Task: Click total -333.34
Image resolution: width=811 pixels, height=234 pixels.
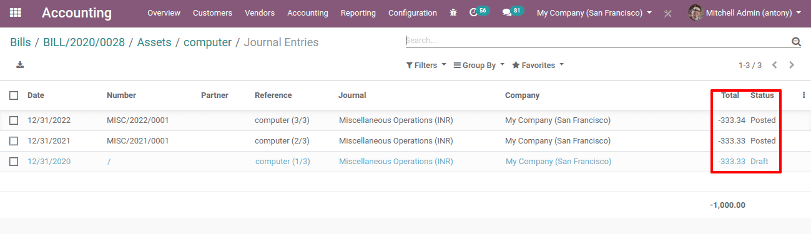Action: point(732,120)
